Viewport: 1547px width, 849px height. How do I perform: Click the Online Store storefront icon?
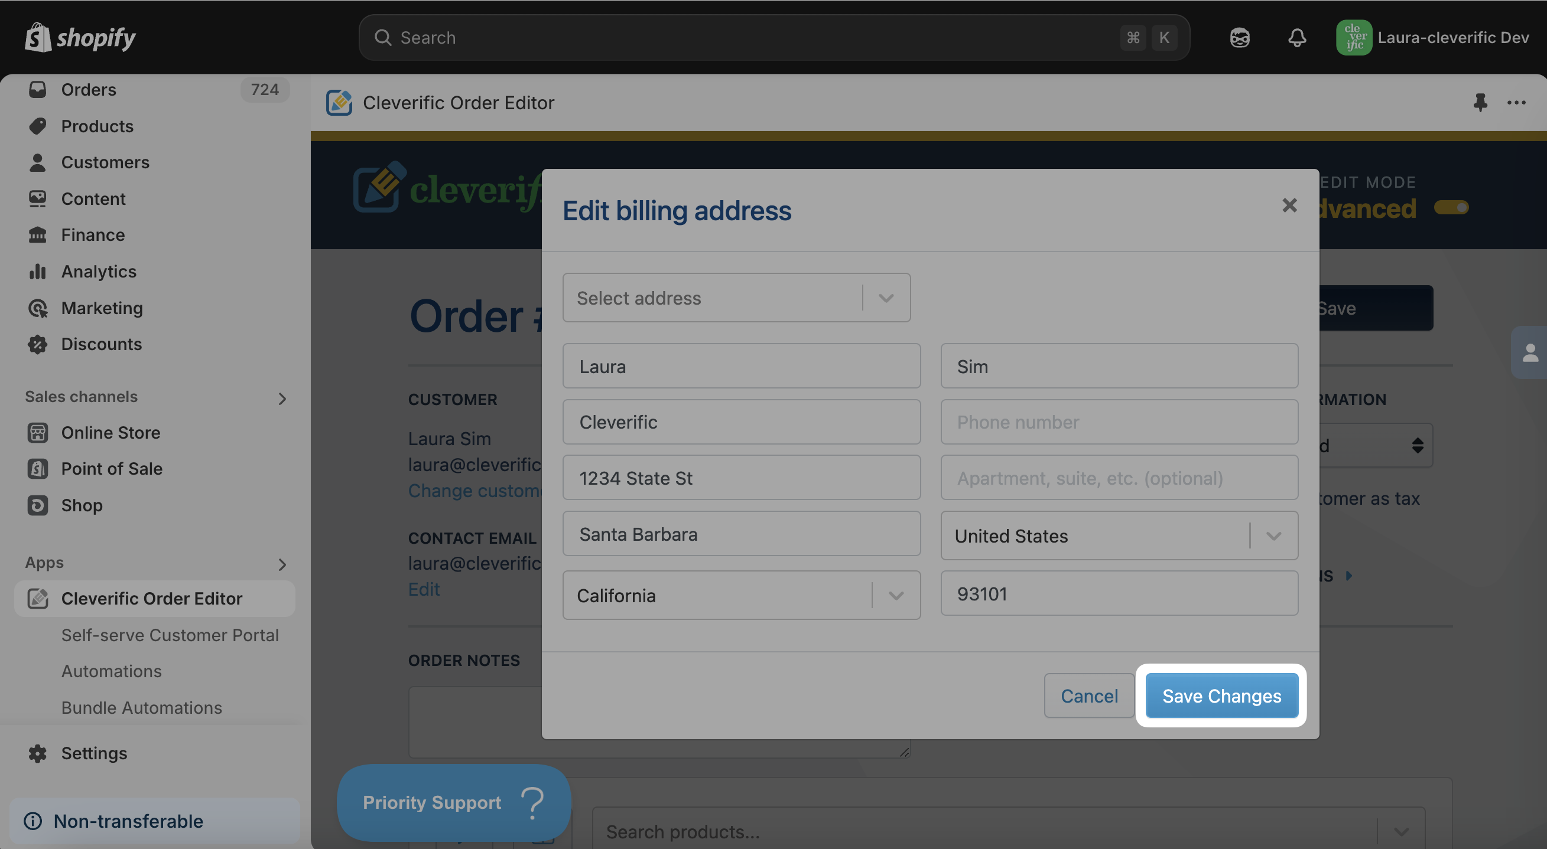[37, 433]
